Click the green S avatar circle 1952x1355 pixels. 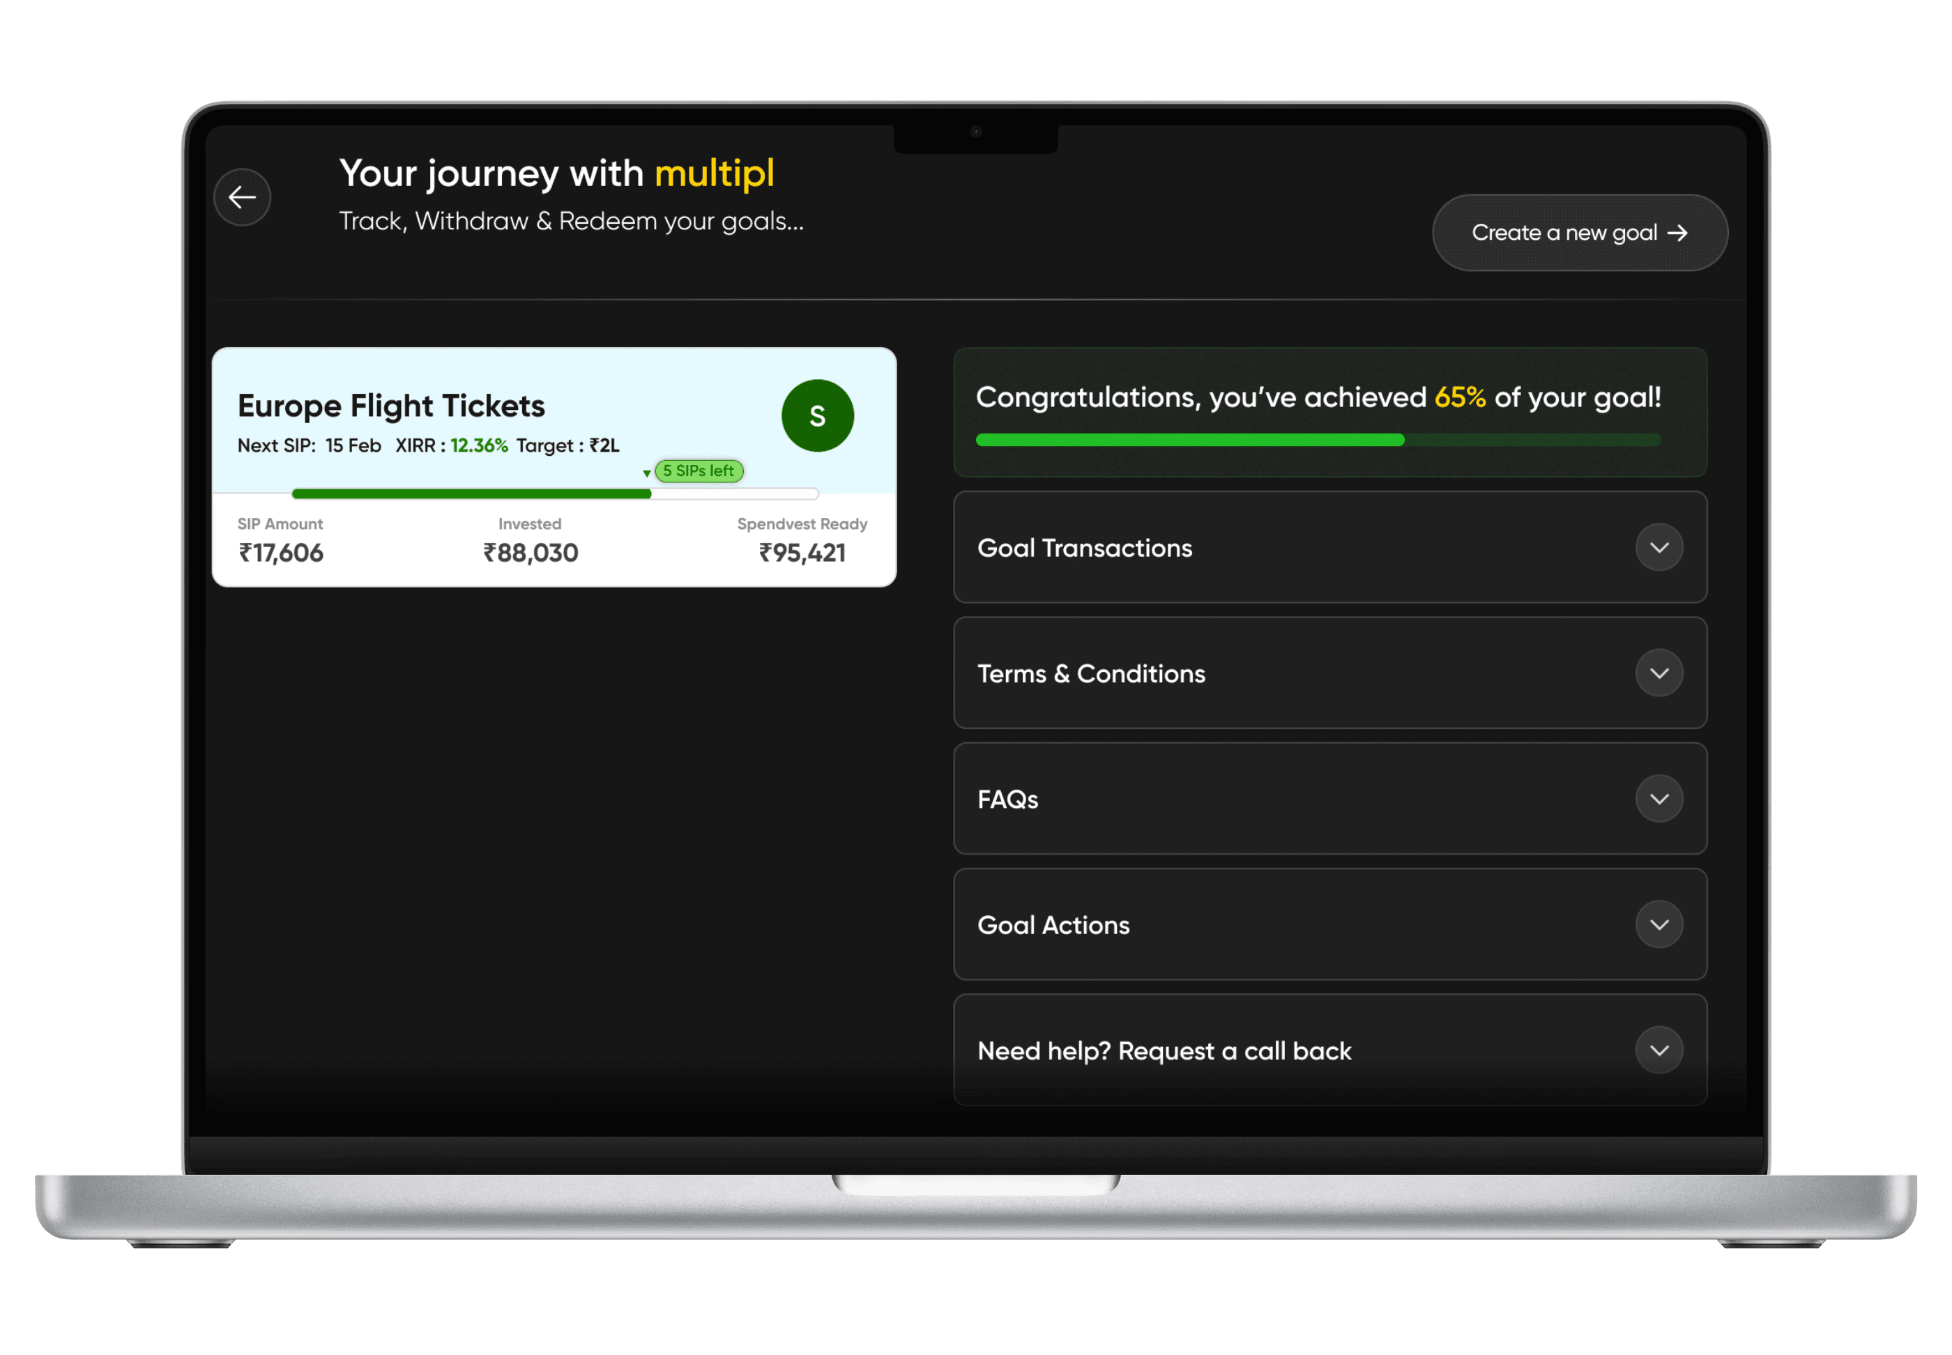tap(817, 416)
